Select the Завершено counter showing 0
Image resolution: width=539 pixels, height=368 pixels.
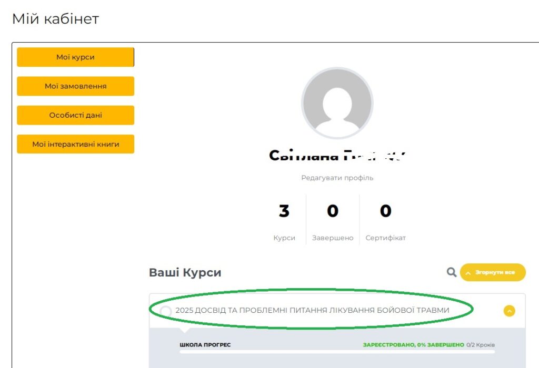coord(333,211)
